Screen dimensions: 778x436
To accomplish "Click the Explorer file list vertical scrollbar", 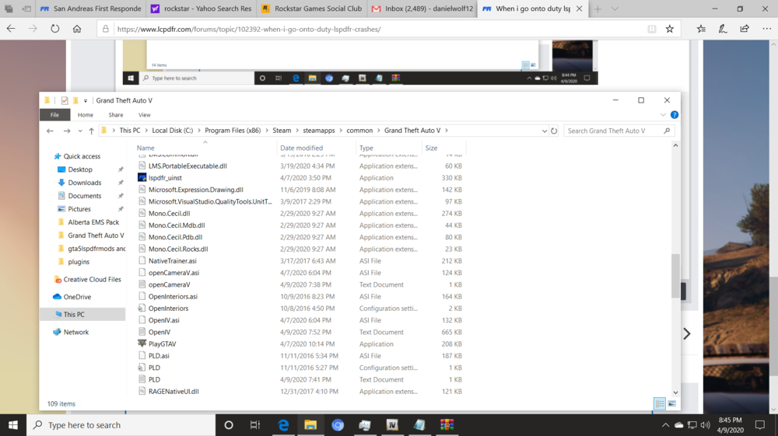I will coord(675,276).
